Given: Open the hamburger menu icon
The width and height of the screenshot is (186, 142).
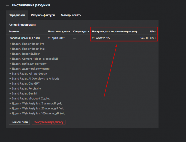Looking at the screenshot, I should tap(7, 5).
